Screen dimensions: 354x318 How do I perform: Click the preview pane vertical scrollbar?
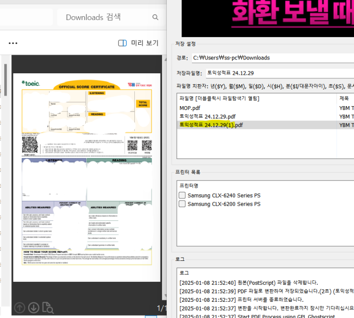(x=165, y=178)
